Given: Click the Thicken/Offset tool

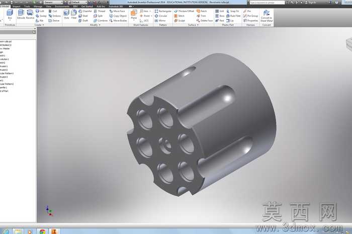Looking at the screenshot, I should 184,11.
